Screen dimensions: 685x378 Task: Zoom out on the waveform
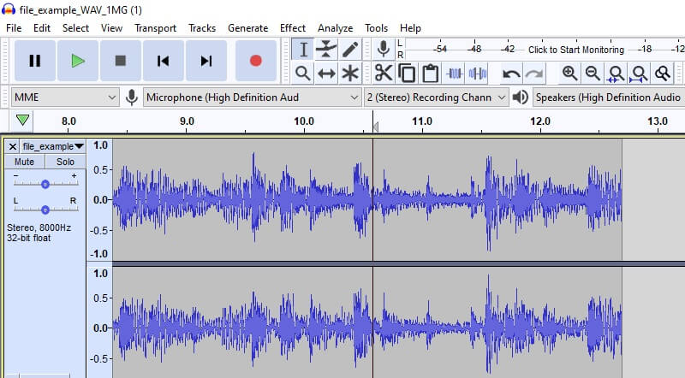pyautogui.click(x=593, y=74)
